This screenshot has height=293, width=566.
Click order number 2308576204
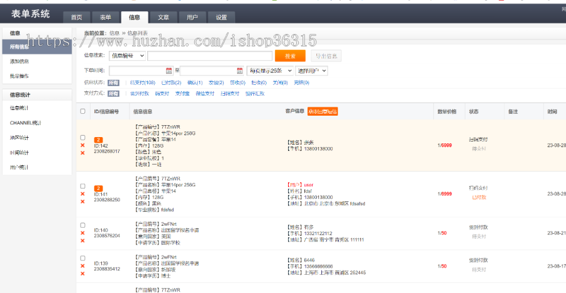[x=107, y=236]
